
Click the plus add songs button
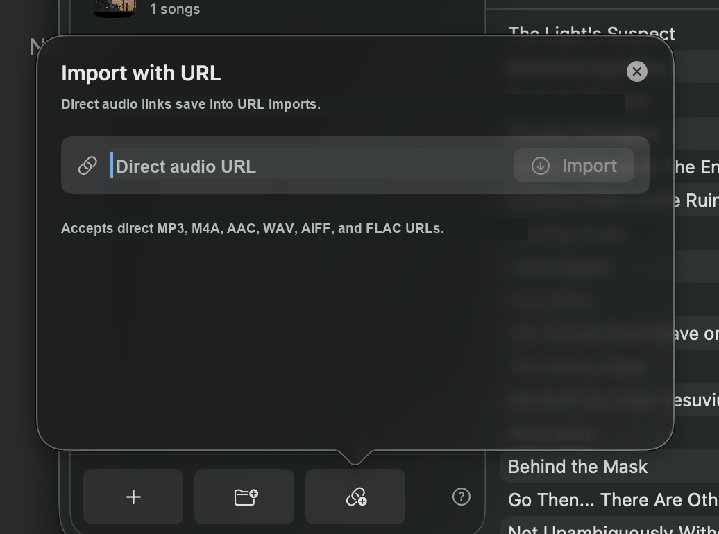tap(133, 497)
